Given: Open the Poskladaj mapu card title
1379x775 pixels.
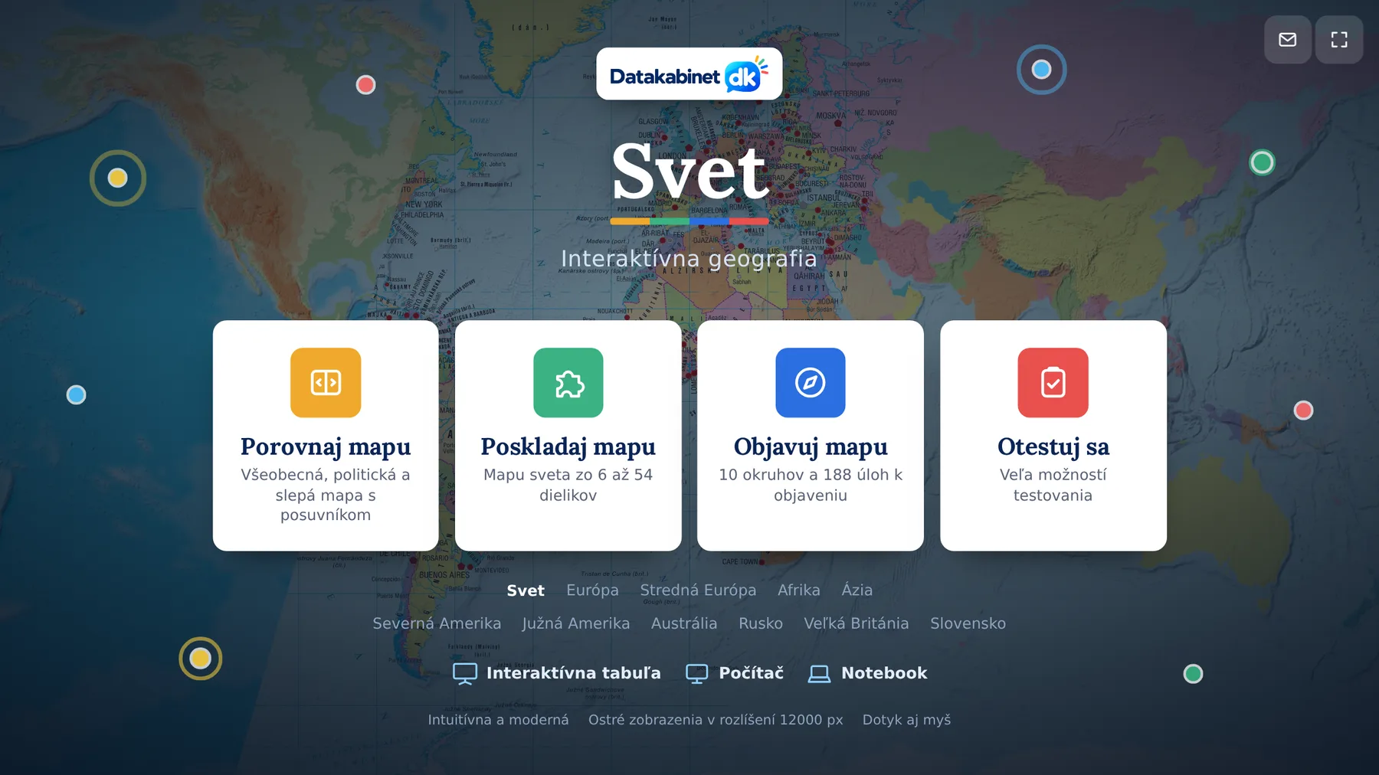Looking at the screenshot, I should [568, 446].
